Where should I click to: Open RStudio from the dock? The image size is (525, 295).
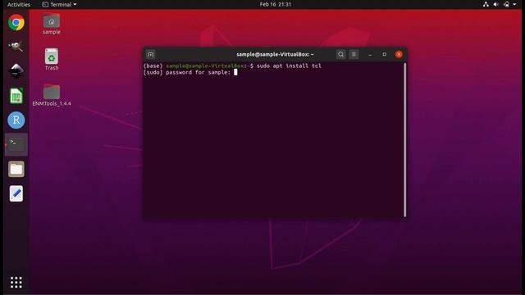(x=16, y=120)
